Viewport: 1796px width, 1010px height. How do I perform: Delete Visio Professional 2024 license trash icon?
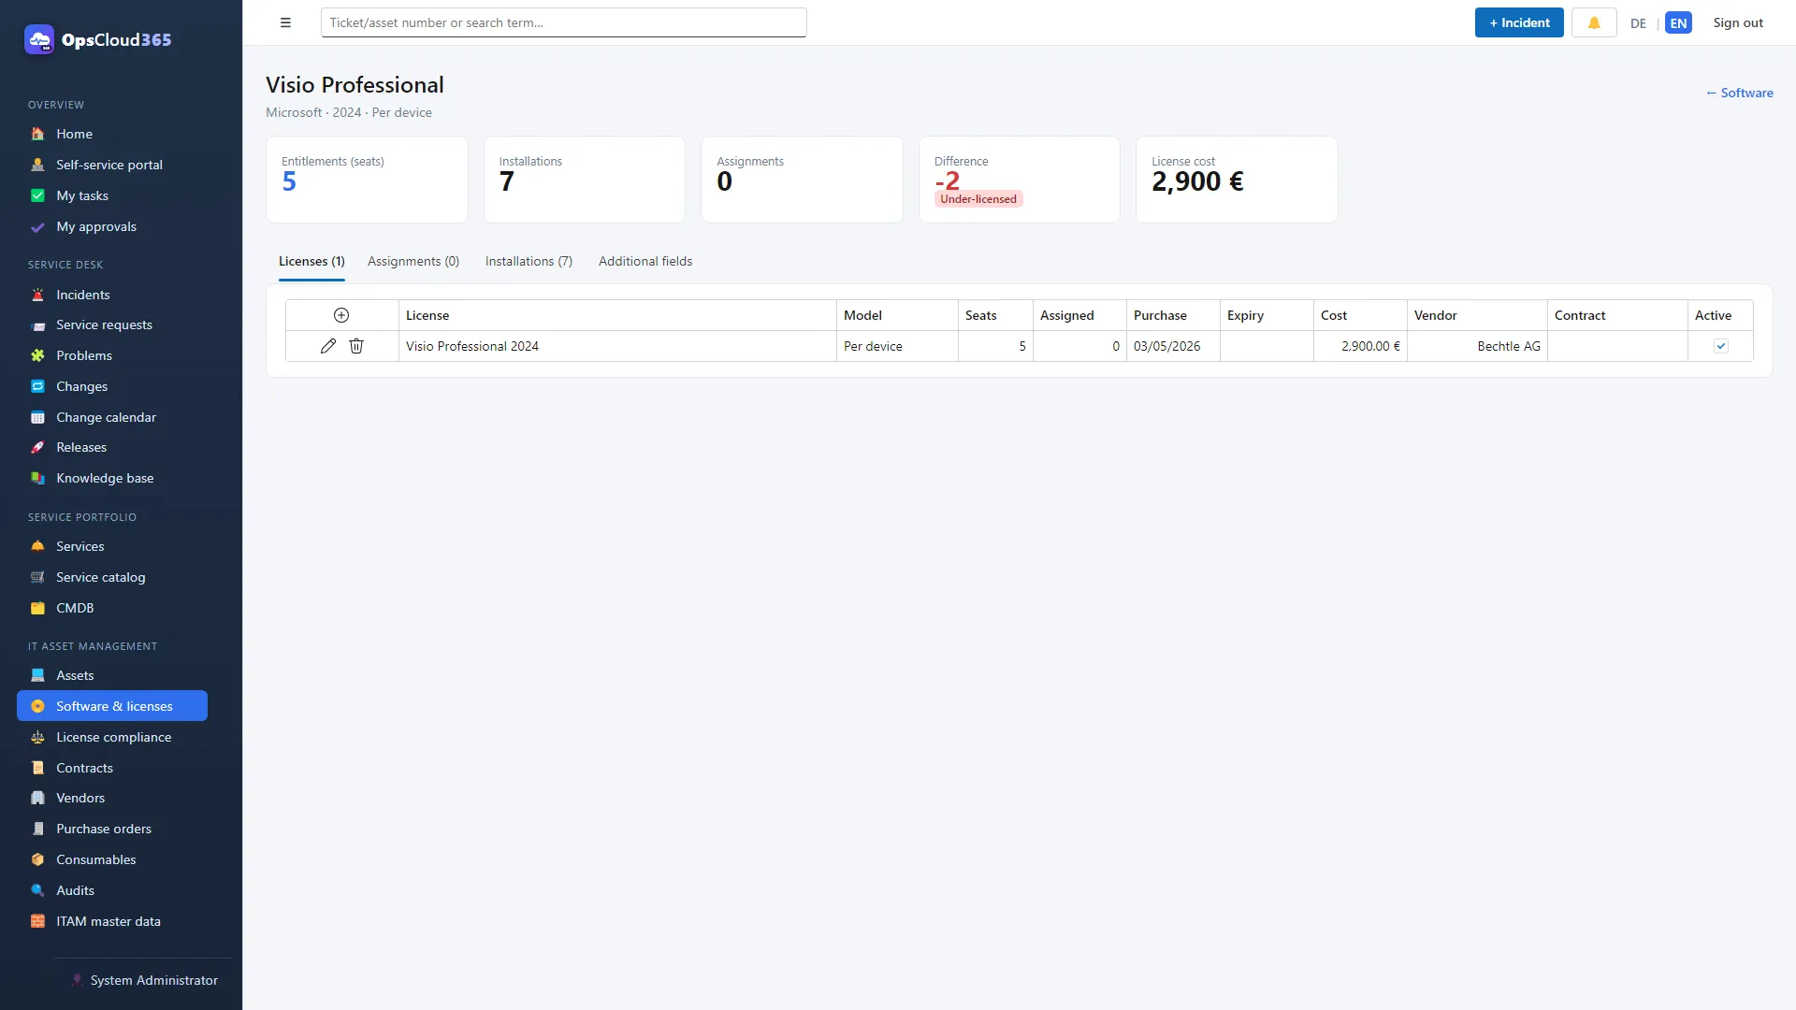(x=356, y=346)
